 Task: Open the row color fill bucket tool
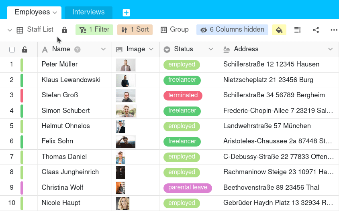point(279,30)
